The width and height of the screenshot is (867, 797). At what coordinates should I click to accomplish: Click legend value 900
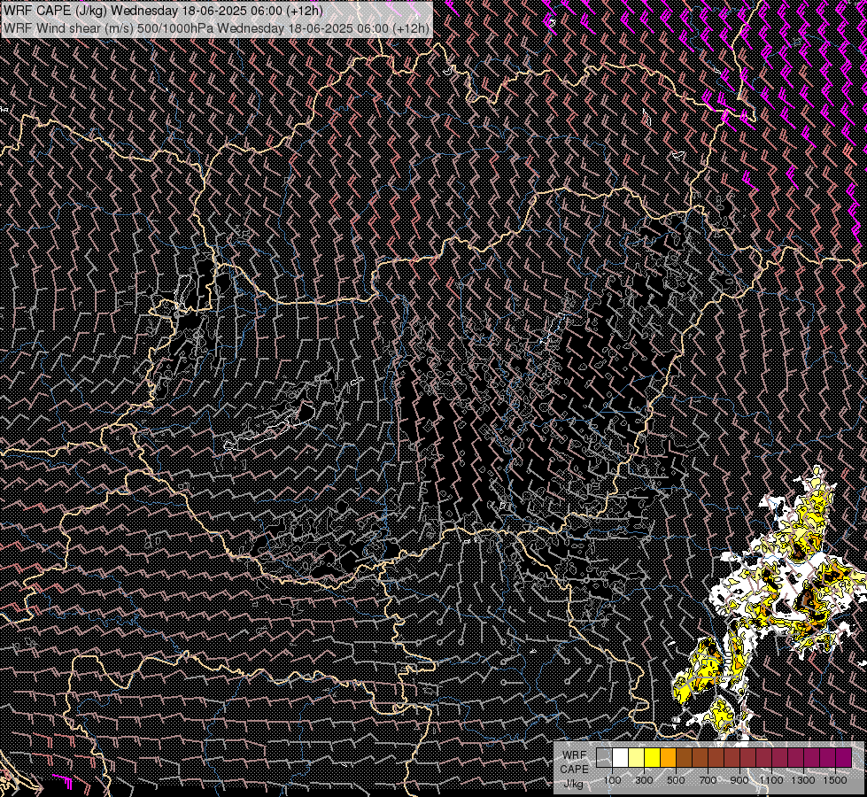coord(739,780)
